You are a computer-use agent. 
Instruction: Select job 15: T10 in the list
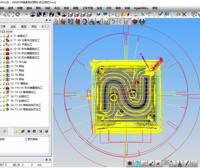19,84
